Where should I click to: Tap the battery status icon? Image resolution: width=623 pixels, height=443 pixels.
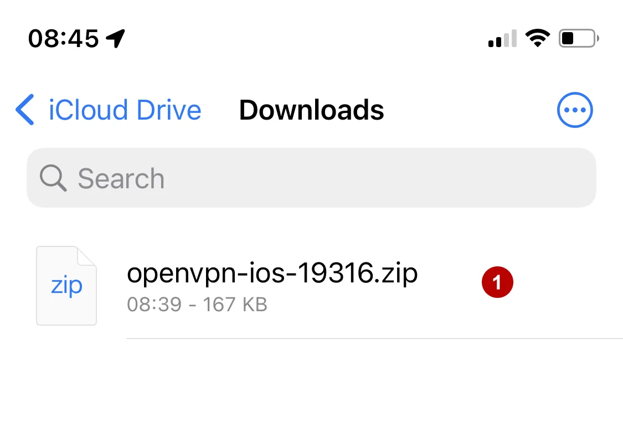click(576, 37)
